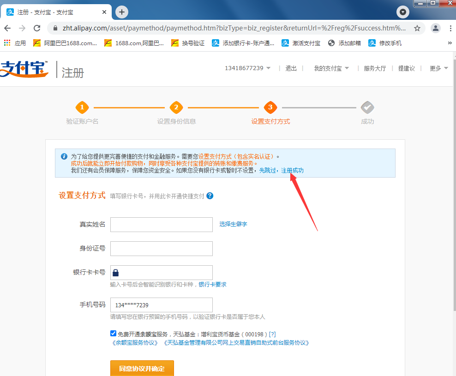Open the 提建议 menu link
Image resolution: width=456 pixels, height=376 pixels.
[x=406, y=68]
